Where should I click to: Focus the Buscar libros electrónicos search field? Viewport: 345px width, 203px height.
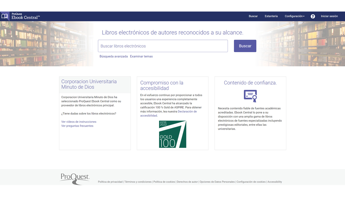coord(163,46)
